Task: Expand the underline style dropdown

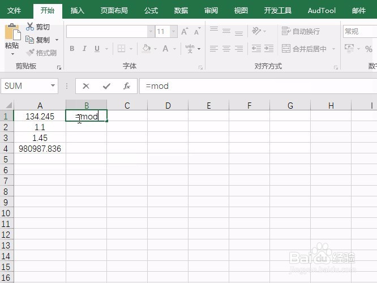Action: pyautogui.click(x=107, y=49)
